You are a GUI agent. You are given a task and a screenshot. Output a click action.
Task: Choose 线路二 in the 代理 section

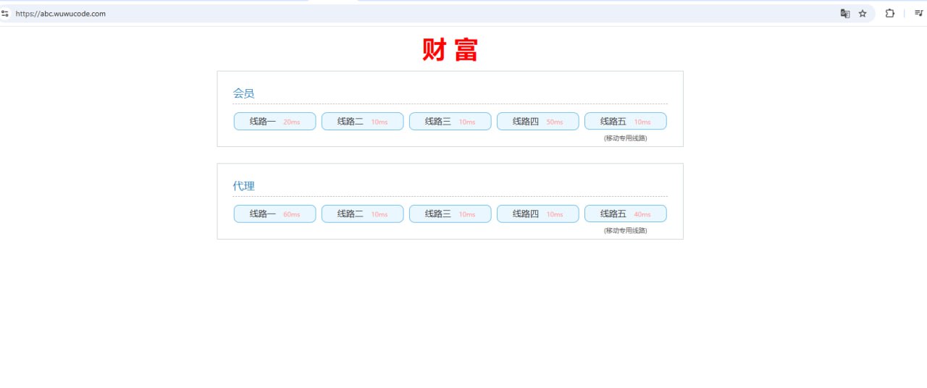pos(362,214)
